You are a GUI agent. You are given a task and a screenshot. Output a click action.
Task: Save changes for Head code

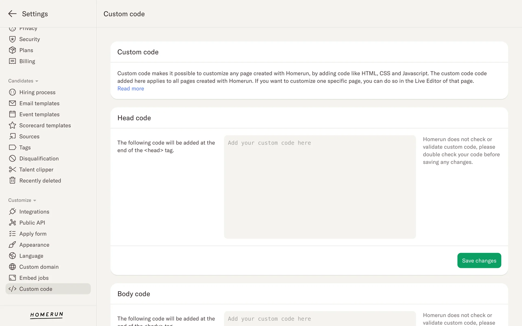click(479, 261)
